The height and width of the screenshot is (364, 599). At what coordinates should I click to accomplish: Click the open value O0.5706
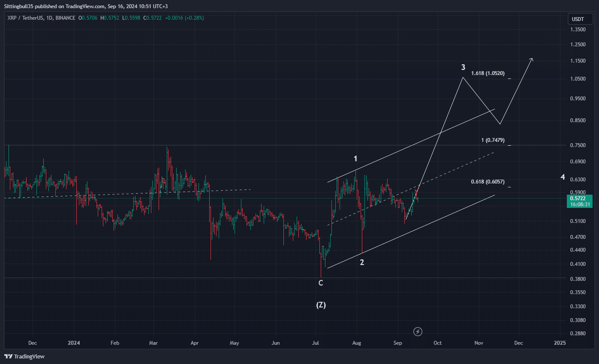pyautogui.click(x=87, y=18)
